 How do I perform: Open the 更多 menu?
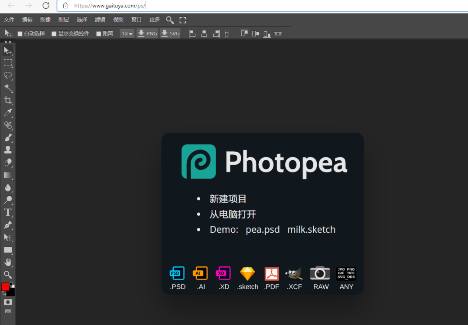click(x=155, y=19)
